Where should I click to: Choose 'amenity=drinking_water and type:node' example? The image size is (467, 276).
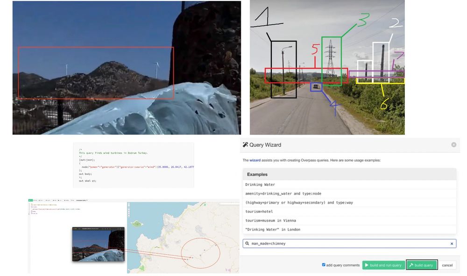point(349,193)
